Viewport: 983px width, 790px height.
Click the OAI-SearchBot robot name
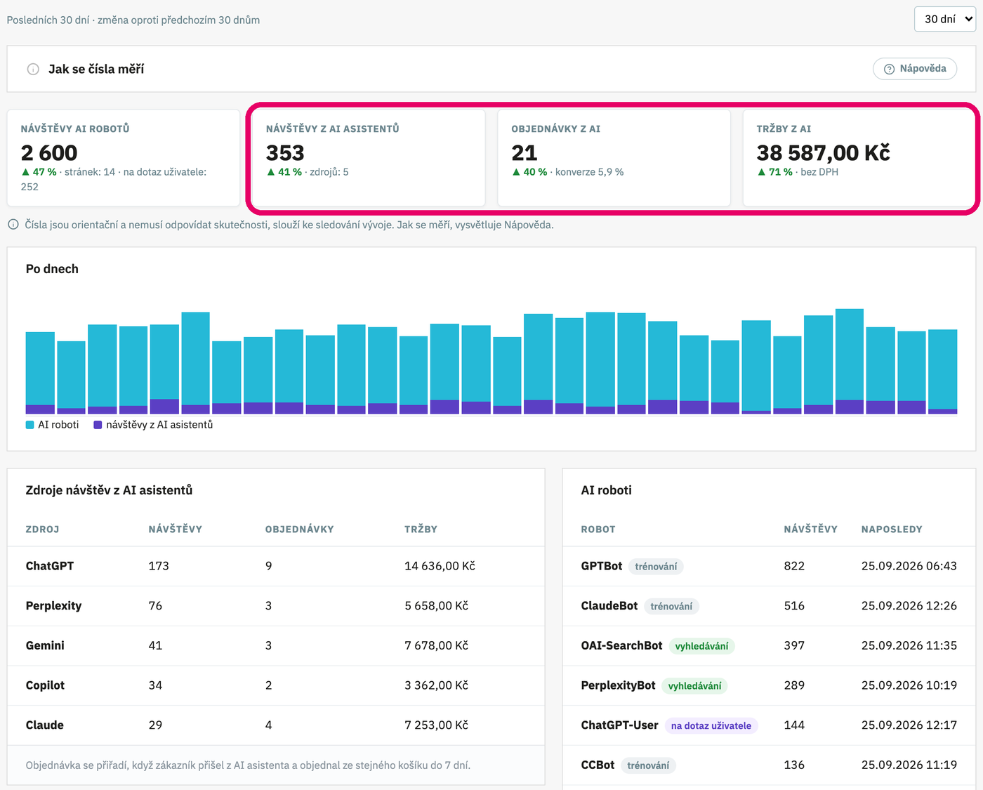click(x=622, y=645)
